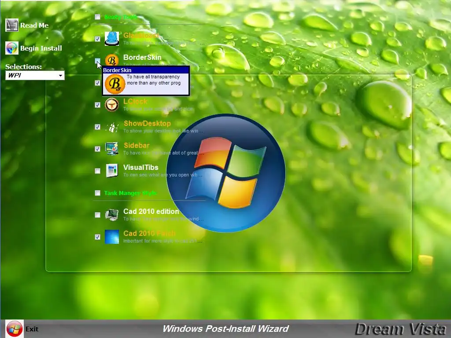Uncheck the Sidebar checkbox
The height and width of the screenshot is (338, 451).
click(x=97, y=149)
